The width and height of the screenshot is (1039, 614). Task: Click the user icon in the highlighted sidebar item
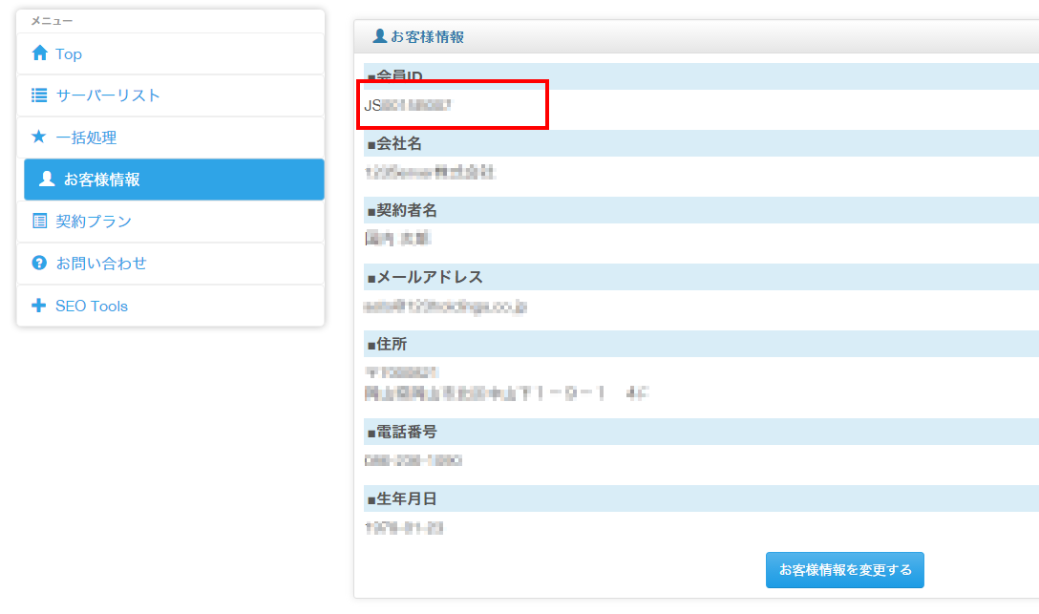[x=47, y=180]
